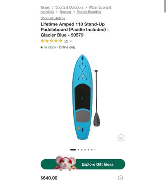Open Sports & Outdoors breadcrumb
This screenshot has height=185, width=167.
69,7
